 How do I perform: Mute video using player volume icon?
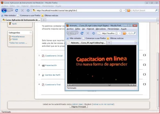click(68, 85)
